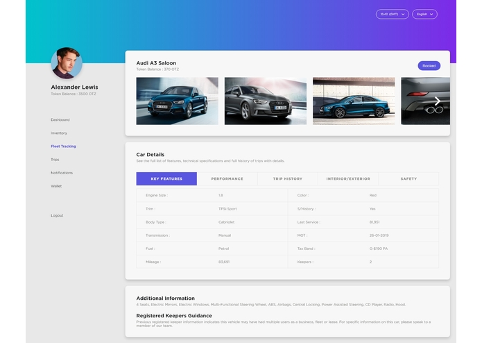Switch to the Trip History tab
Image resolution: width=482 pixels, height=343 pixels.
pyautogui.click(x=288, y=178)
